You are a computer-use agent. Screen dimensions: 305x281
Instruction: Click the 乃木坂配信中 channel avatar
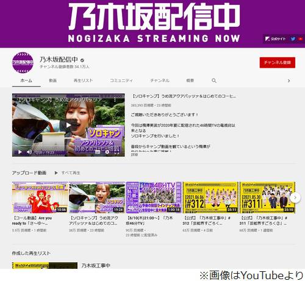tap(23, 63)
